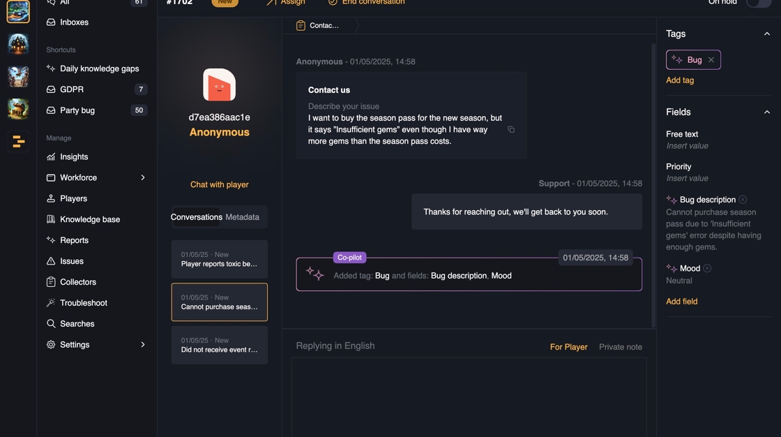Click the Collectors clipboard icon
The image size is (781, 437).
51,282
